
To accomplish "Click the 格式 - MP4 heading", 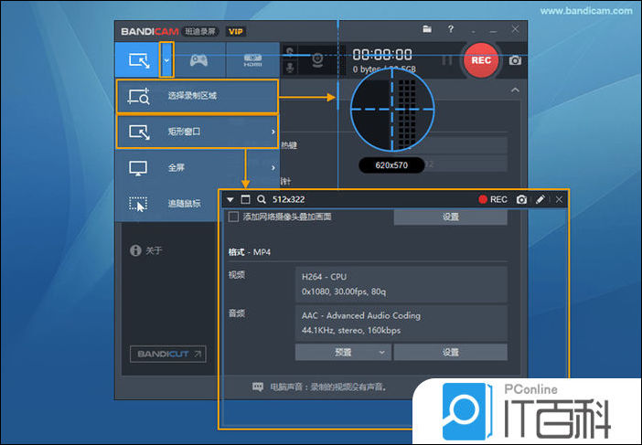I will coord(250,252).
